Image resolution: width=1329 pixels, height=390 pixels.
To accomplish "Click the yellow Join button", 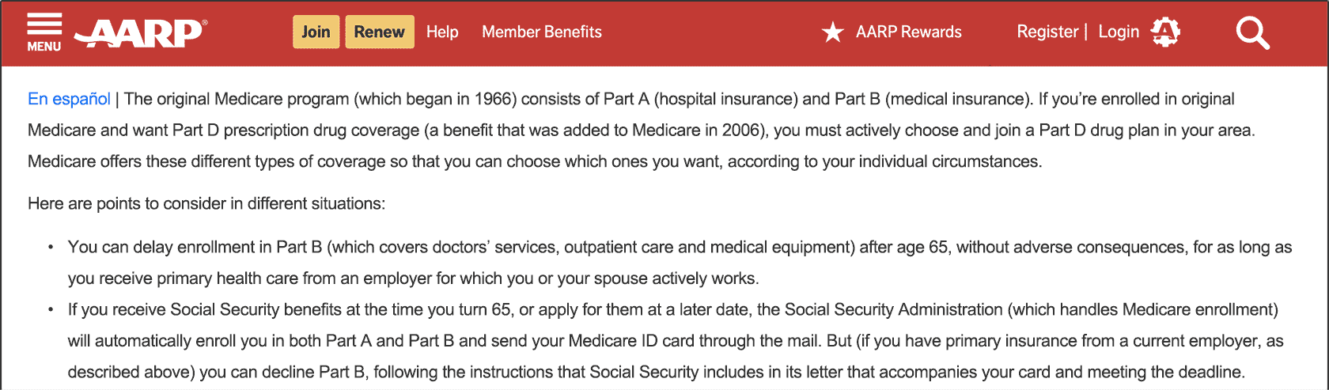I will 316,32.
